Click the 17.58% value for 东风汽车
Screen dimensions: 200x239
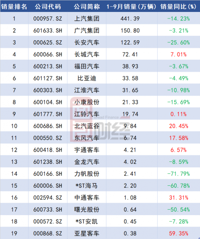[x=178, y=138]
